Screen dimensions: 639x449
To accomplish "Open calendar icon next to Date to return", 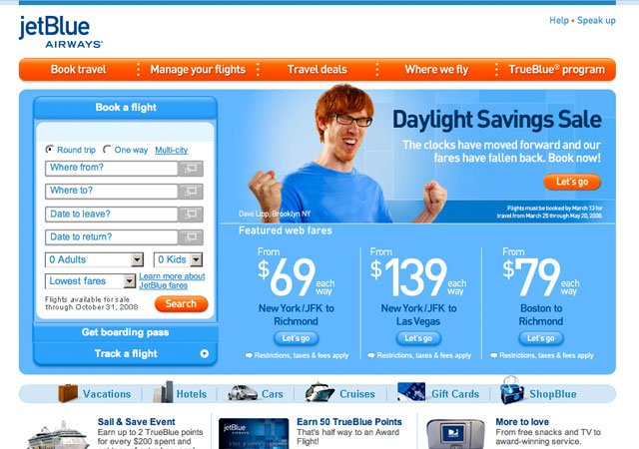I will pyautogui.click(x=191, y=237).
